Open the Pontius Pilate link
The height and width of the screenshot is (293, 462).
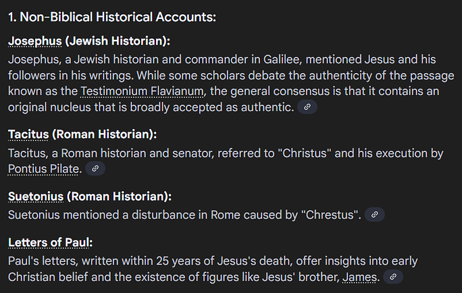pyautogui.click(x=43, y=169)
